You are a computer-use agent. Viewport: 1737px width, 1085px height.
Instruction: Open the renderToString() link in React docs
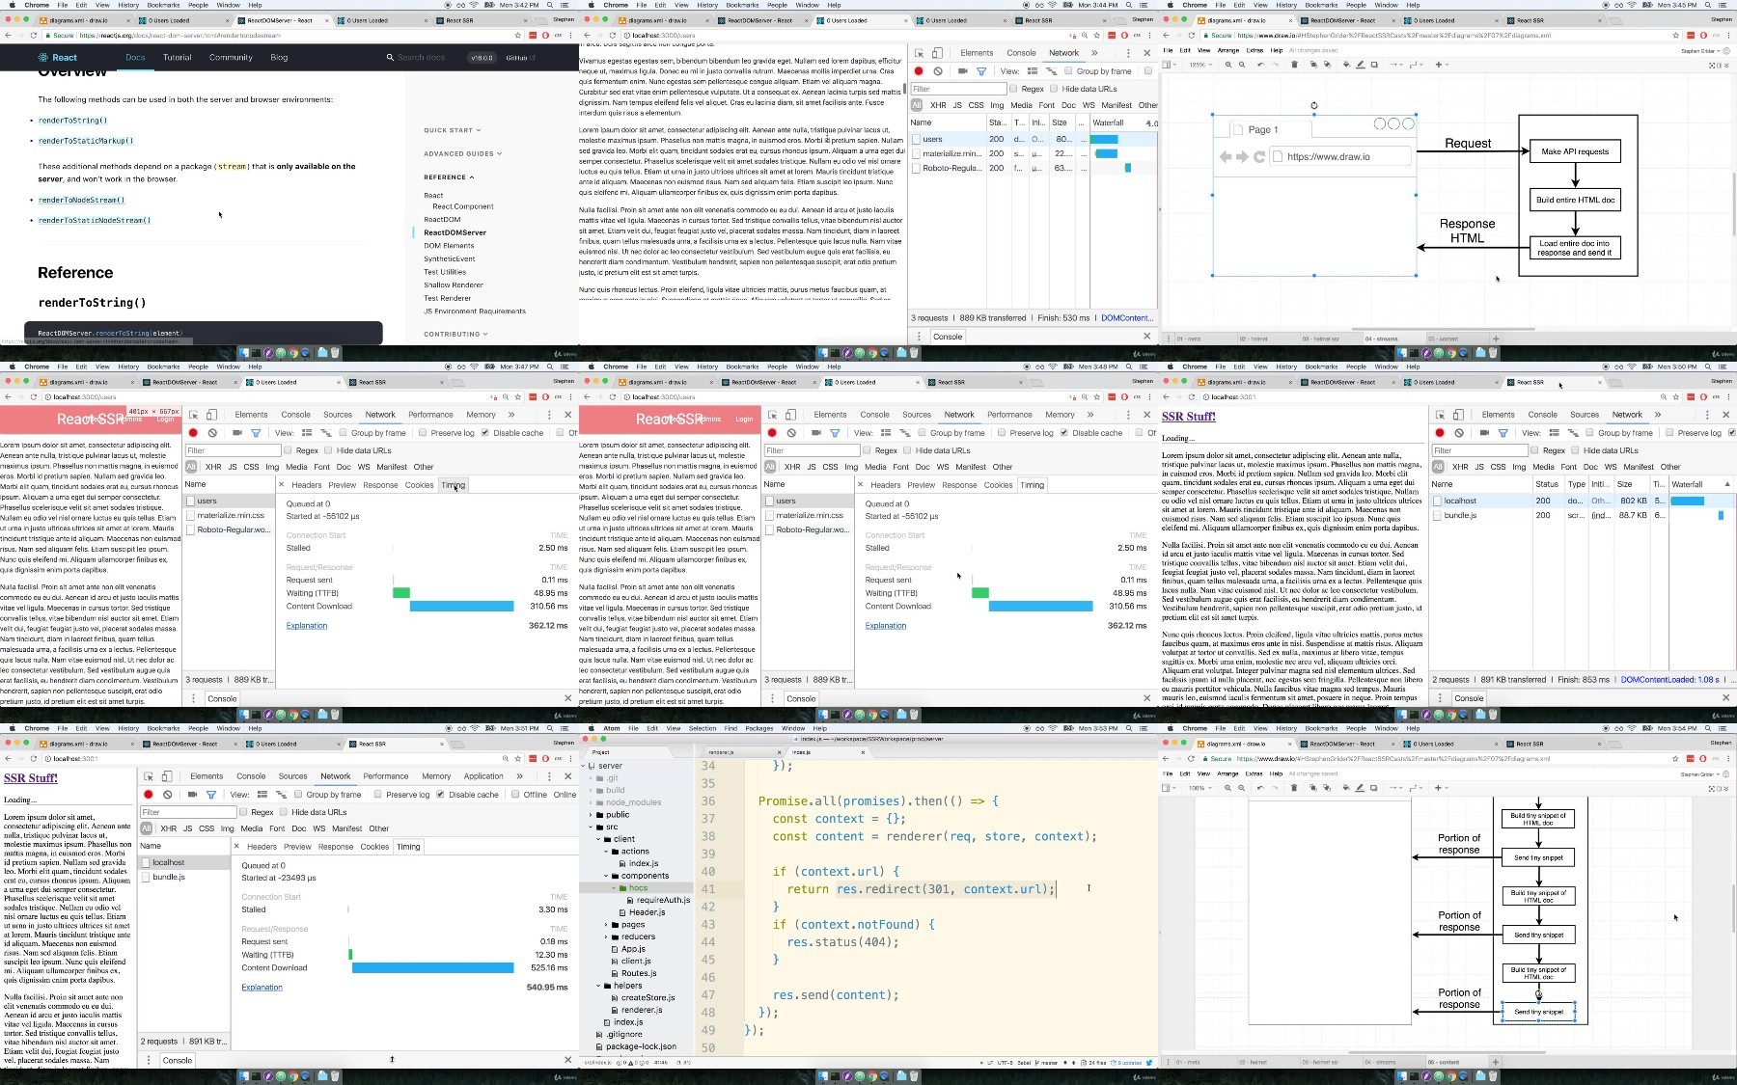[x=72, y=121]
